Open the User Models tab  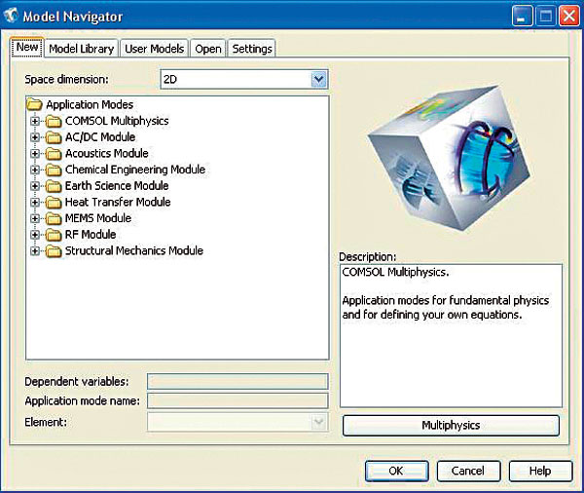(x=155, y=49)
